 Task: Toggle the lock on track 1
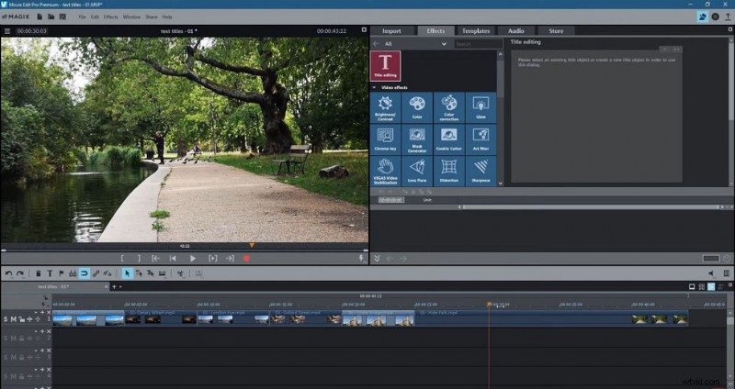tap(21, 319)
